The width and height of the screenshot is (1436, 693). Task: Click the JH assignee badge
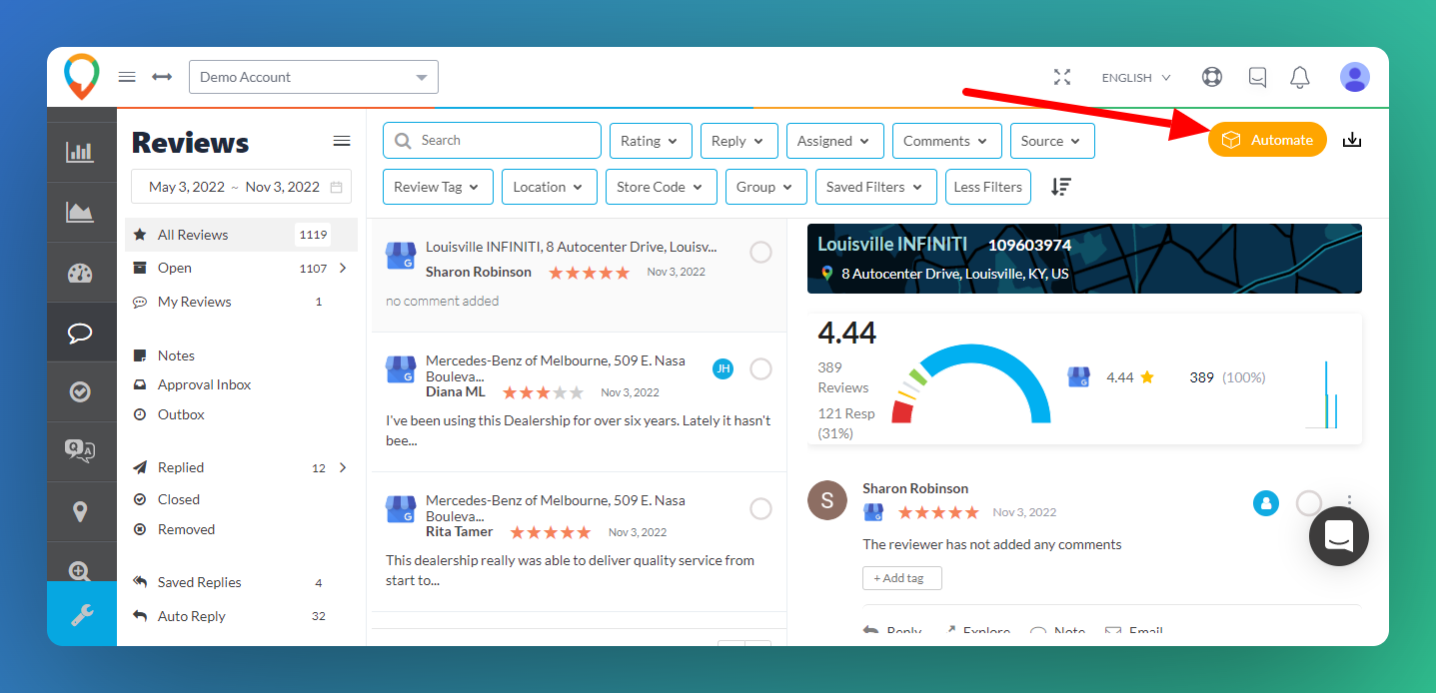[723, 368]
